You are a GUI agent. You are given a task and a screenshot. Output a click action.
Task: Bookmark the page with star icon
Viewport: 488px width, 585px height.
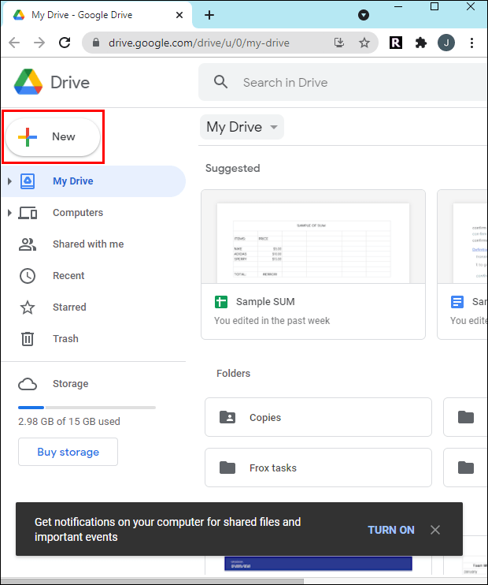(x=364, y=43)
